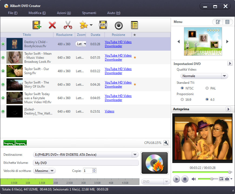The width and height of the screenshot is (235, 194).
Task: Click the green plus beside Destiny's Child
Action: click(x=3, y=44)
